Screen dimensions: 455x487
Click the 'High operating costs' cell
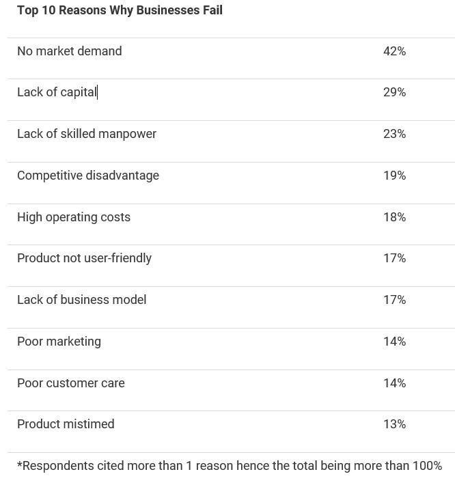(x=74, y=217)
